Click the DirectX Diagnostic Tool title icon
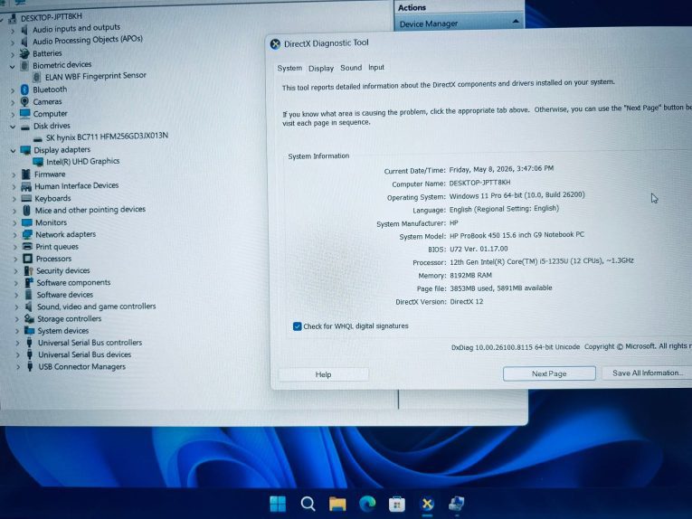 click(x=275, y=44)
